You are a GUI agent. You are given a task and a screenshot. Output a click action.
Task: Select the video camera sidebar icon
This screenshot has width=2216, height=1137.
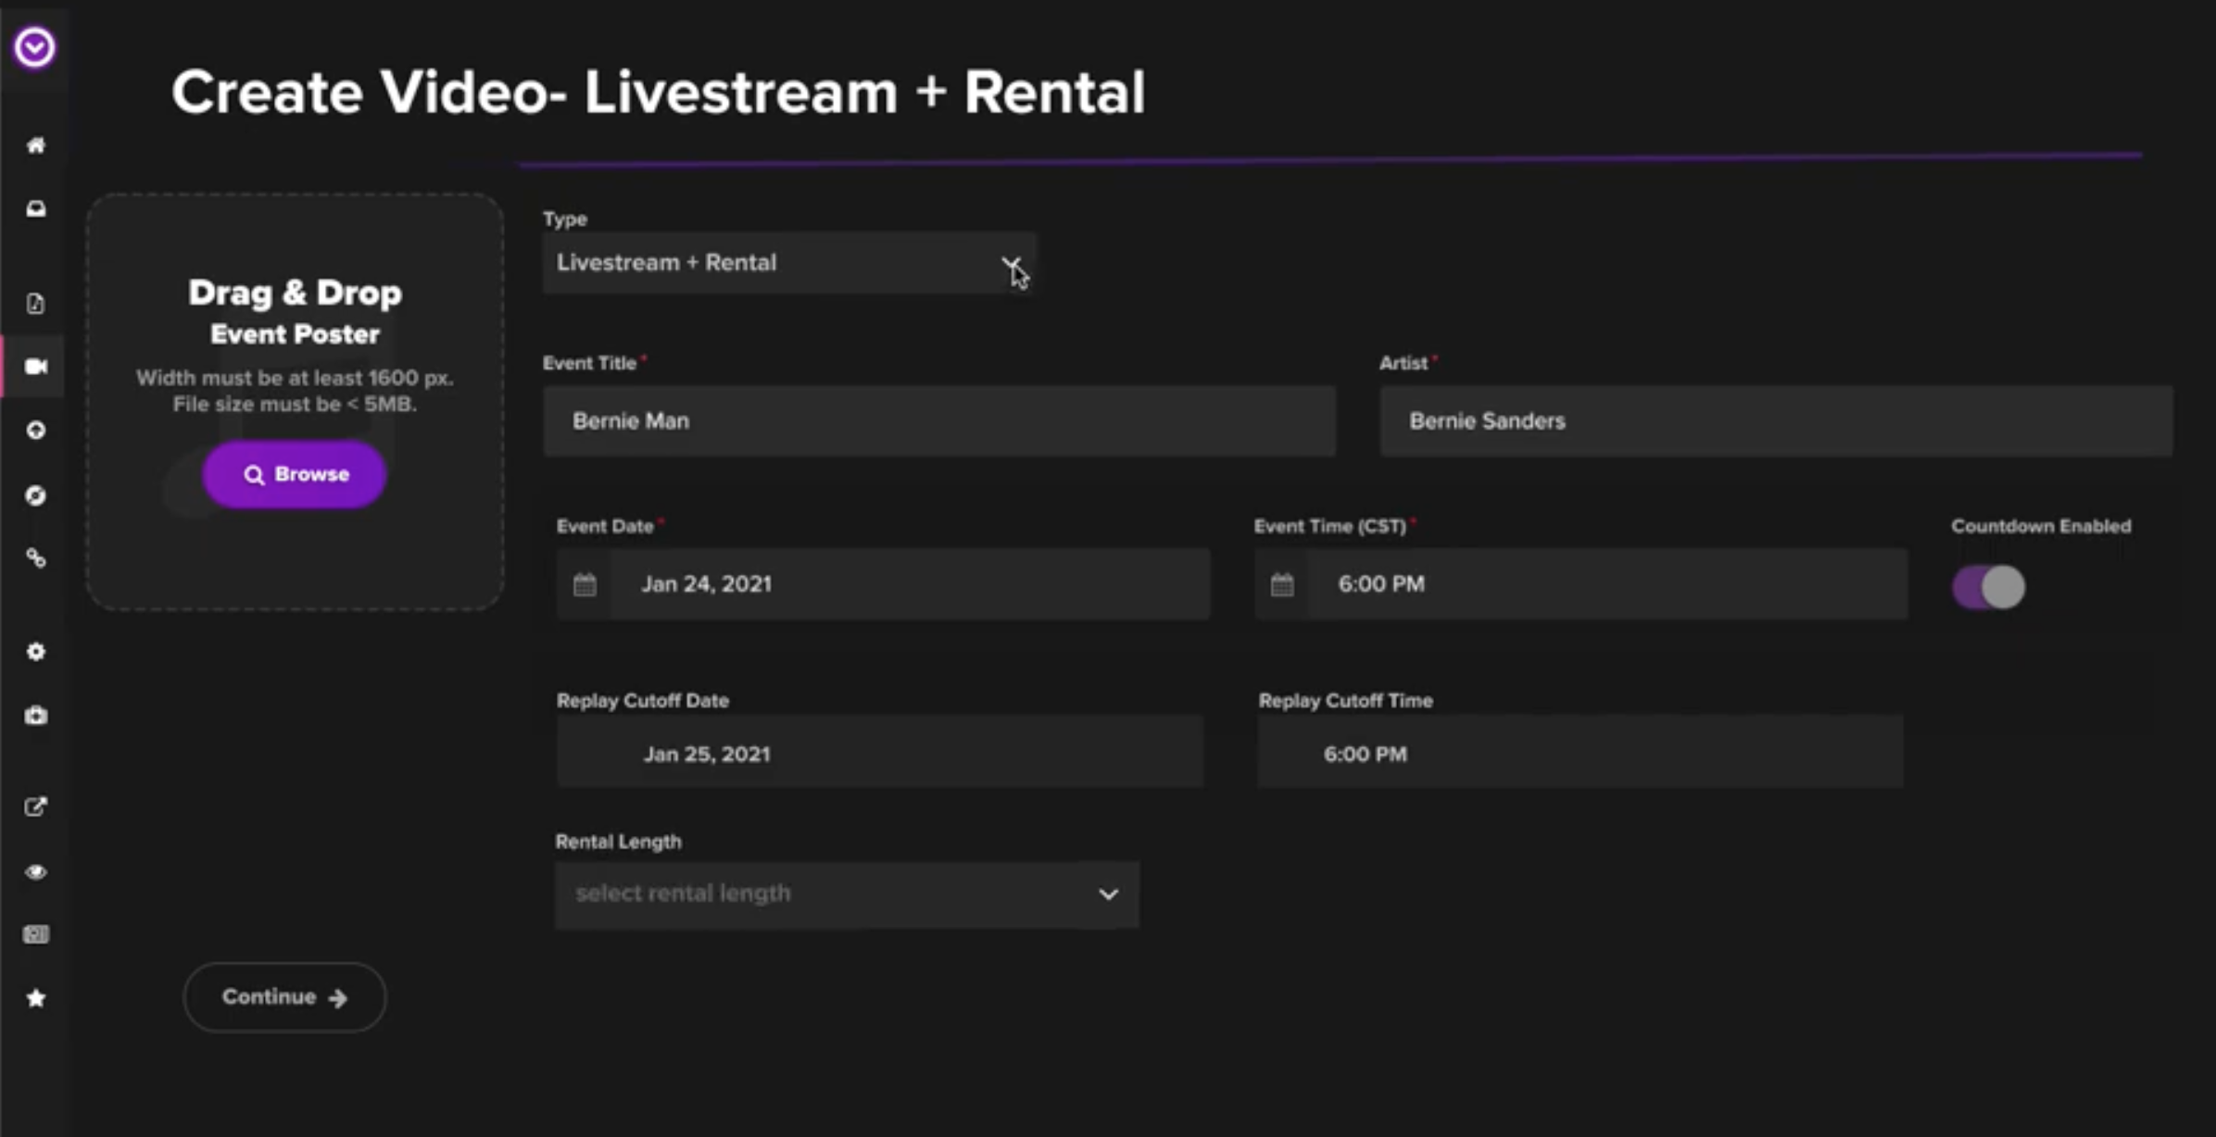coord(36,367)
